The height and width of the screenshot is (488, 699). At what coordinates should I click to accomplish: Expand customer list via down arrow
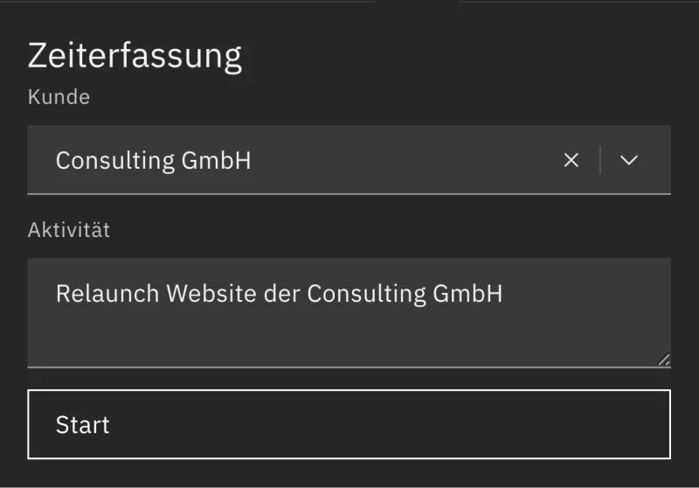pyautogui.click(x=629, y=160)
